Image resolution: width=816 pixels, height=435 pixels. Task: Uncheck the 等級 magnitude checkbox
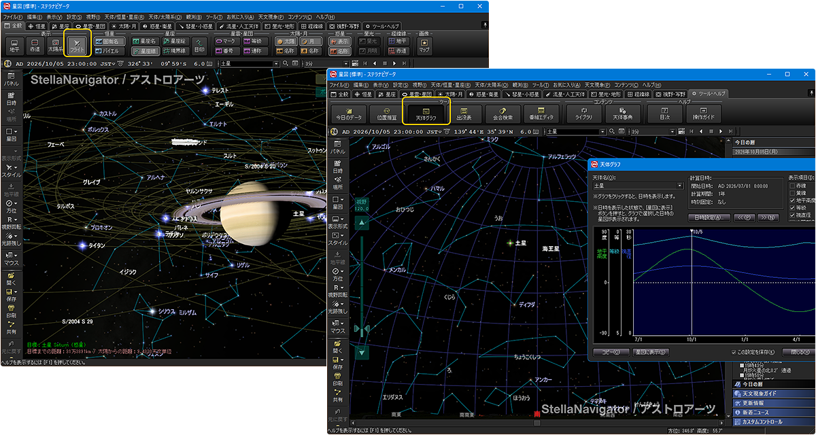tap(793, 208)
